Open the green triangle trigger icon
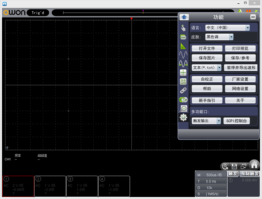 point(183,46)
